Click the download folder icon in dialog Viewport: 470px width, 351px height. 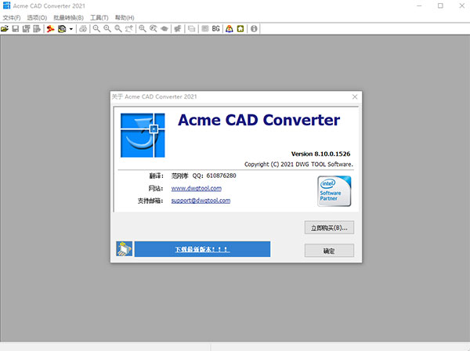124,249
